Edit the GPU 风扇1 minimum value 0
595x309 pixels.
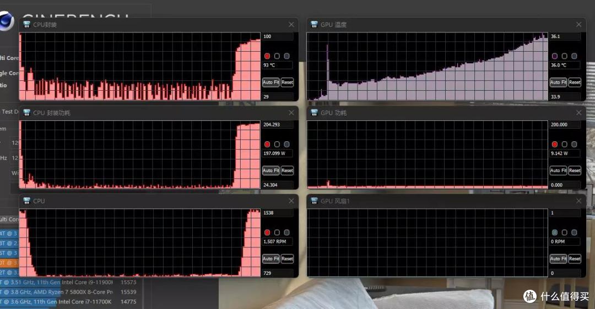565,273
